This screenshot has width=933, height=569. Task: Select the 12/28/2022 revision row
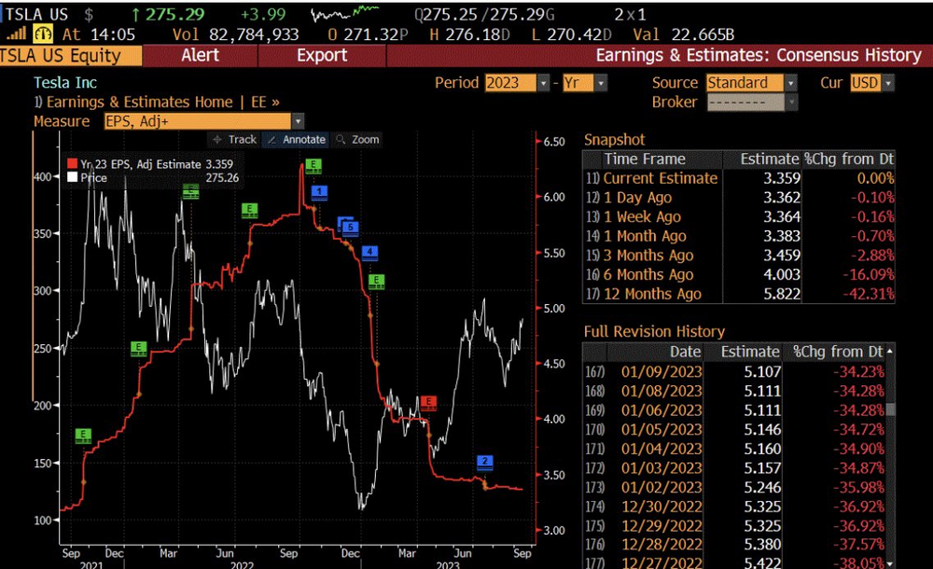(x=734, y=544)
